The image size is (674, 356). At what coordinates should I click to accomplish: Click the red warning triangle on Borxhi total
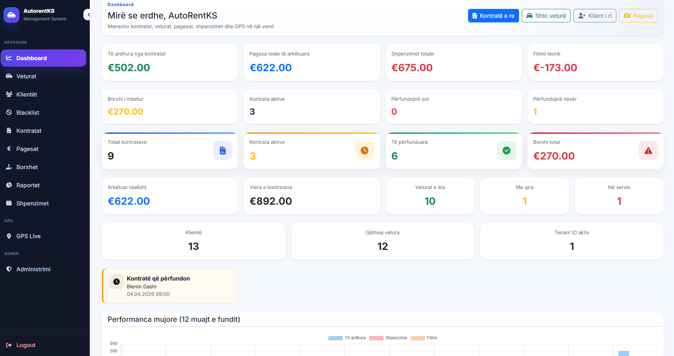point(648,151)
